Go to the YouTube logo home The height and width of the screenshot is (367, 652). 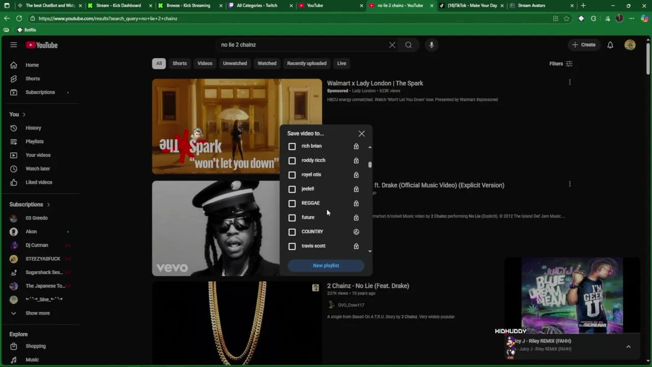click(x=42, y=45)
